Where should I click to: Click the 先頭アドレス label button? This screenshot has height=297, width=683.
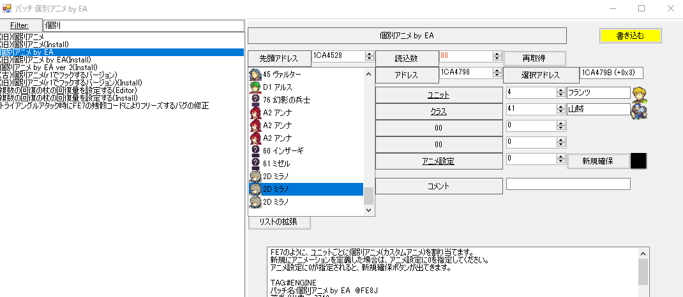click(x=279, y=58)
